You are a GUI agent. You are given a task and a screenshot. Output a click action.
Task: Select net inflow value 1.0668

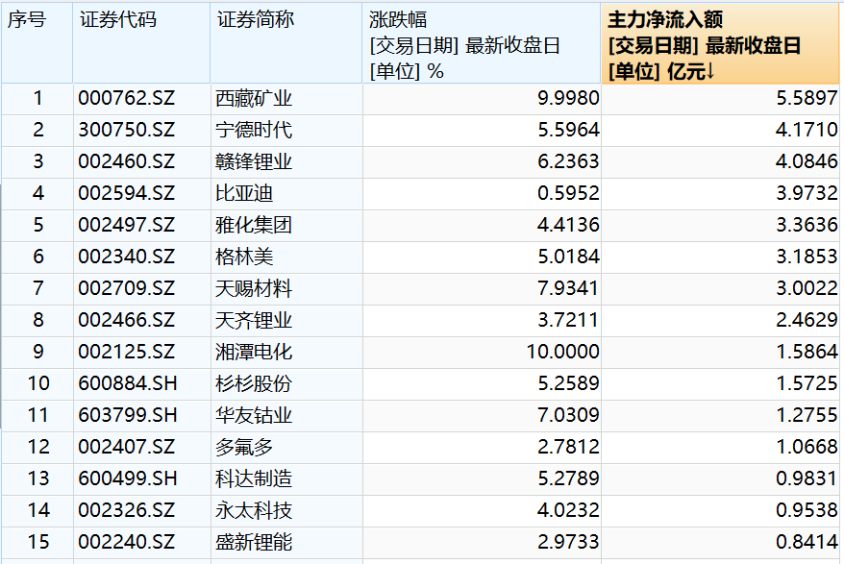coord(807,448)
